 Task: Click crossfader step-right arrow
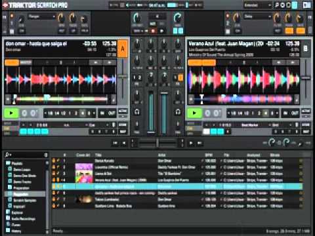click(191, 144)
